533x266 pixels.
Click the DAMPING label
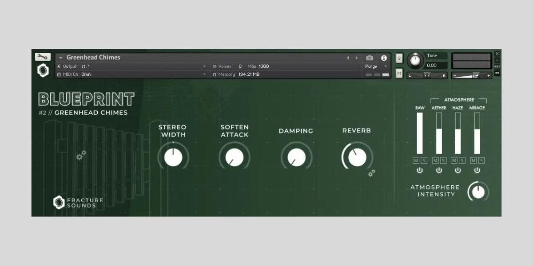pyautogui.click(x=296, y=131)
